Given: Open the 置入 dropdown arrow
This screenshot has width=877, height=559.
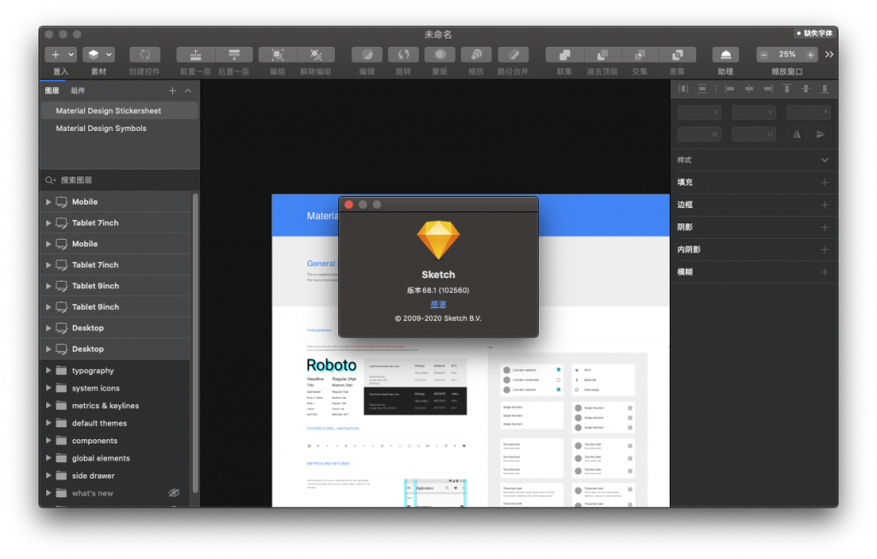Looking at the screenshot, I should pyautogui.click(x=71, y=54).
